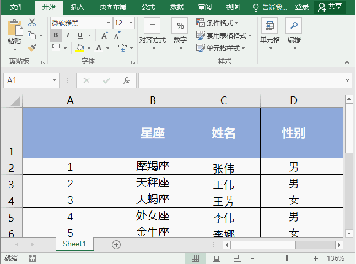Toggle Bold formatting
The width and height of the screenshot is (356, 264).
(x=56, y=35)
